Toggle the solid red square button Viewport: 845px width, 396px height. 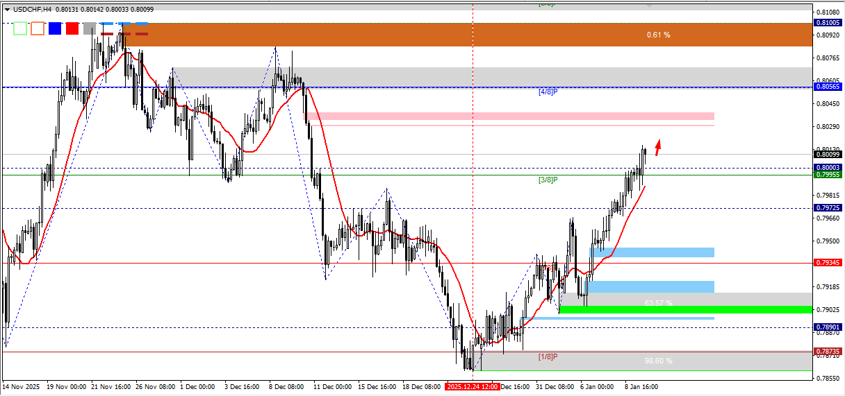tap(72, 28)
